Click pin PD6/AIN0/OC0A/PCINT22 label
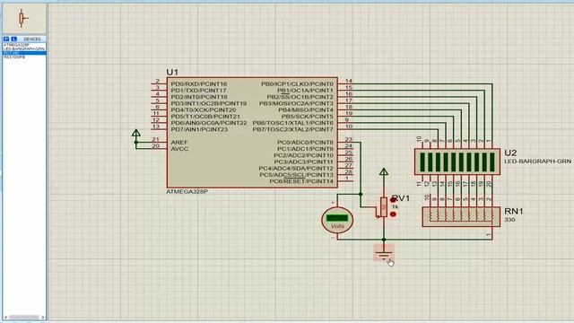The height and width of the screenshot is (323, 574). pyautogui.click(x=209, y=123)
